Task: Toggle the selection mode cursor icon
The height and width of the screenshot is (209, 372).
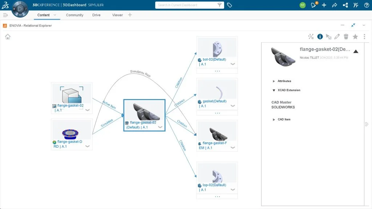Action: tap(329, 37)
